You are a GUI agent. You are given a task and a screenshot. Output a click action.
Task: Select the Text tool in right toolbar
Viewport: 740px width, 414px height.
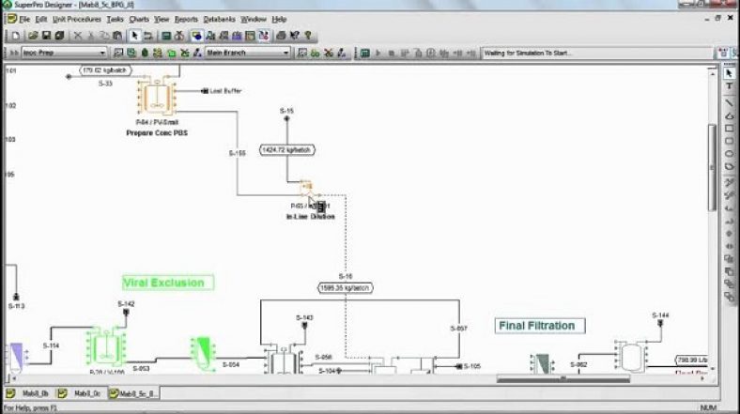pos(729,86)
